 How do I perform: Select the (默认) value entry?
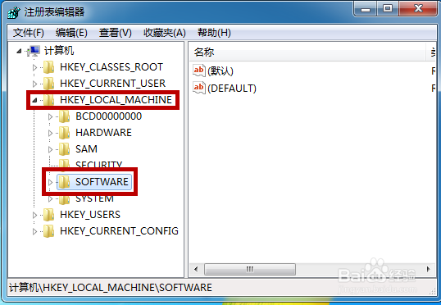click(x=220, y=71)
